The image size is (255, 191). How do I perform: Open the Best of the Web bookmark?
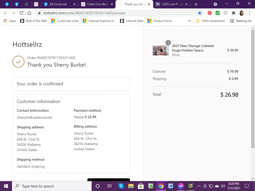click(x=34, y=21)
